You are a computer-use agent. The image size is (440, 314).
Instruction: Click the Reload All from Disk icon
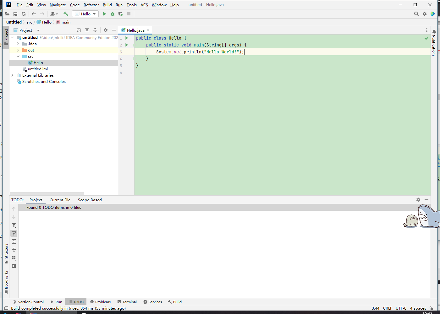tap(24, 14)
